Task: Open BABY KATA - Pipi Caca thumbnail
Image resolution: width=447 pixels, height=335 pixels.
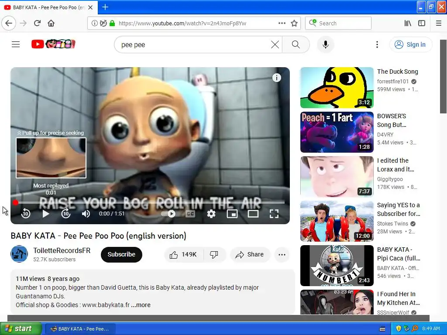Action: 337,266
